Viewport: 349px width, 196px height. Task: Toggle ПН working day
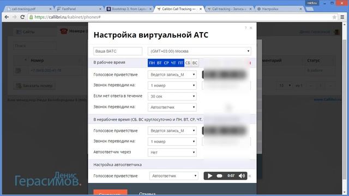pos(152,63)
